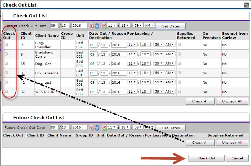This screenshot has width=251, height=166.
Task: Close the Check Out List dialog
Action: pyautogui.click(x=246, y=5)
